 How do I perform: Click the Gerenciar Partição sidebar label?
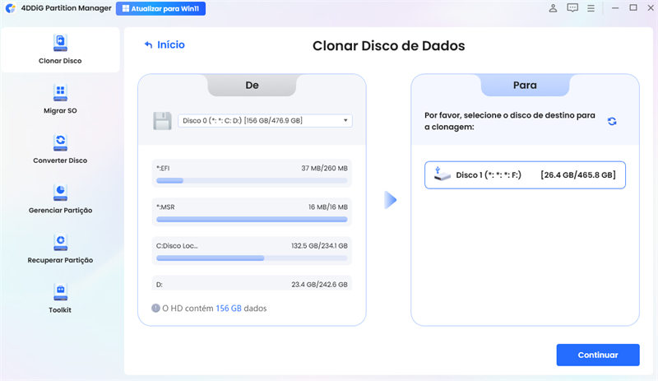[x=60, y=211]
